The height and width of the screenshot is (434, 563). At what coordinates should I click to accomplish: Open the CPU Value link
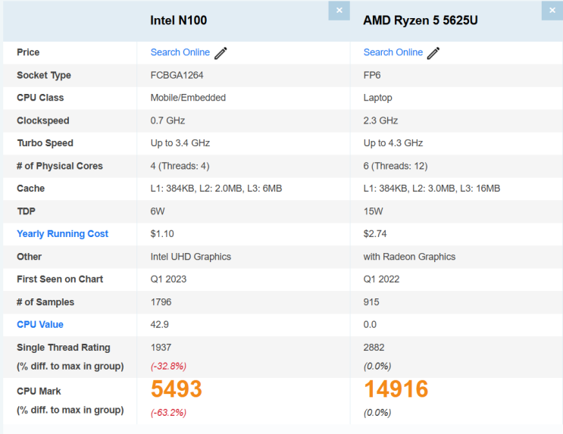[x=40, y=325]
